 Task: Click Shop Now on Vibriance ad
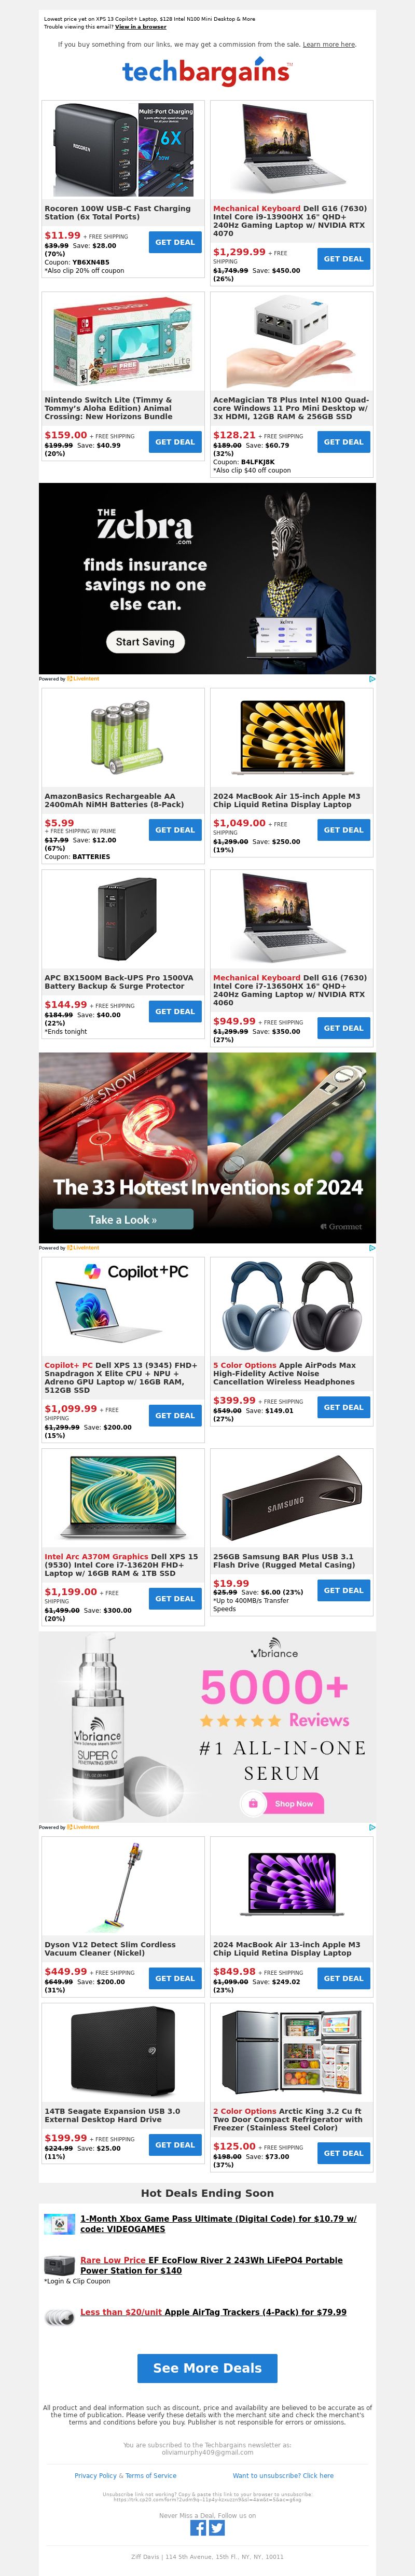[x=282, y=1803]
